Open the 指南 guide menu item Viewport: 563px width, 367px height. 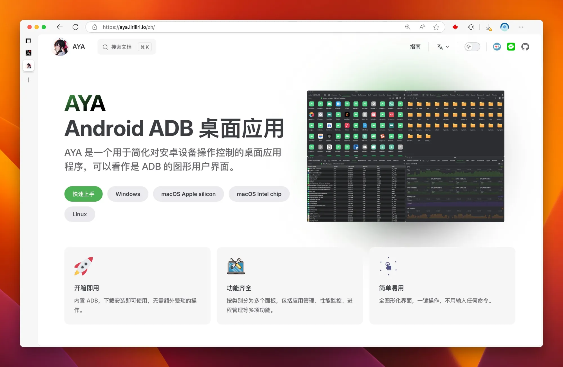(415, 47)
